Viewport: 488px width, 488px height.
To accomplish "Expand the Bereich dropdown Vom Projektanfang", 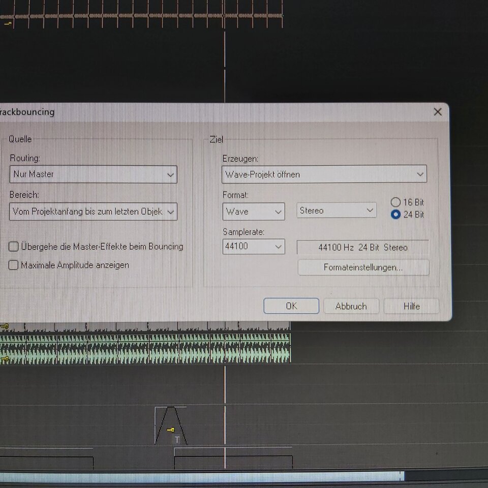I will tap(93, 211).
